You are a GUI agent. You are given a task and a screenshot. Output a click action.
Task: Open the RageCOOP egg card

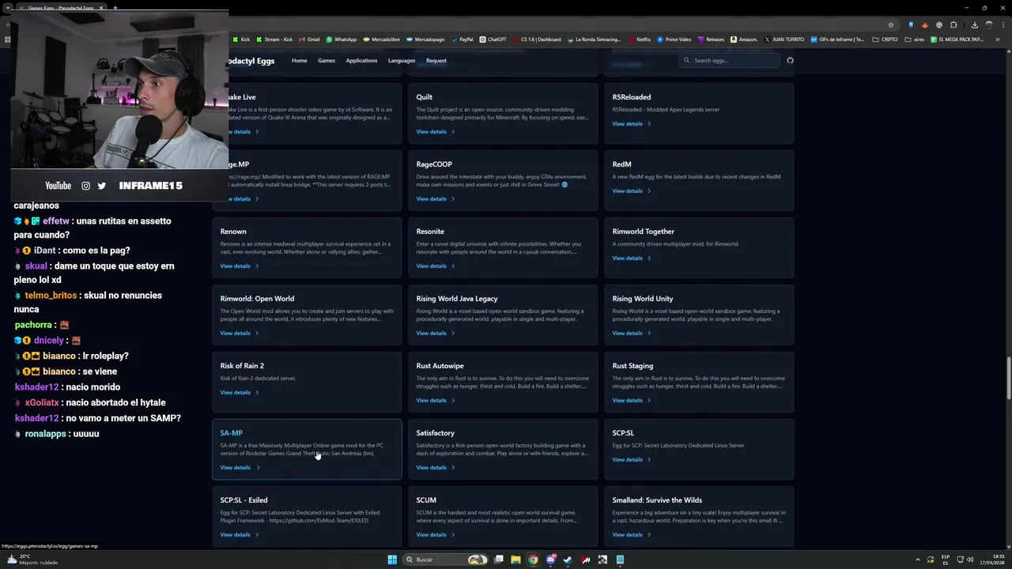[503, 180]
